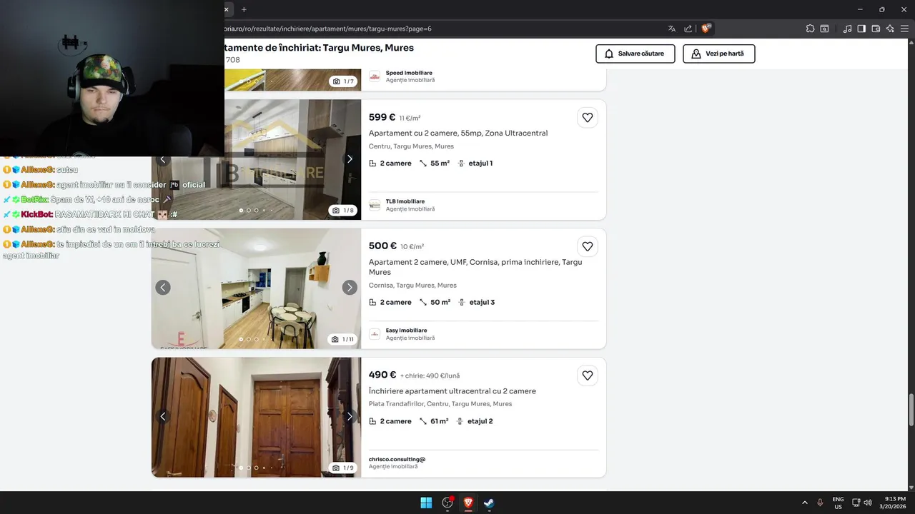Open the Brave Wallet icon
Viewport: 915px width, 514px height.
click(876, 29)
